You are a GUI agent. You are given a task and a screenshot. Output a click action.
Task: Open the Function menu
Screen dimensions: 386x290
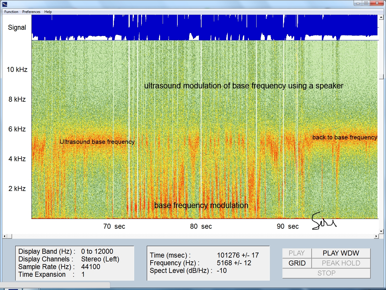pos(11,12)
